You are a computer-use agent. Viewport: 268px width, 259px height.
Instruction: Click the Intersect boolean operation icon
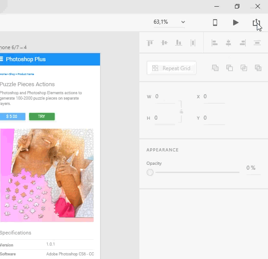click(244, 68)
